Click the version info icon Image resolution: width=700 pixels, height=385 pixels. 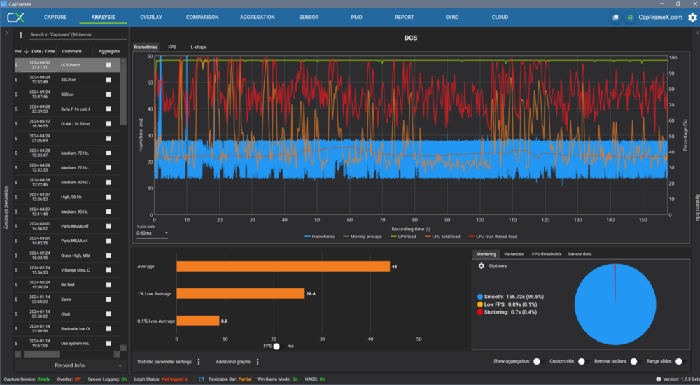tap(657, 379)
